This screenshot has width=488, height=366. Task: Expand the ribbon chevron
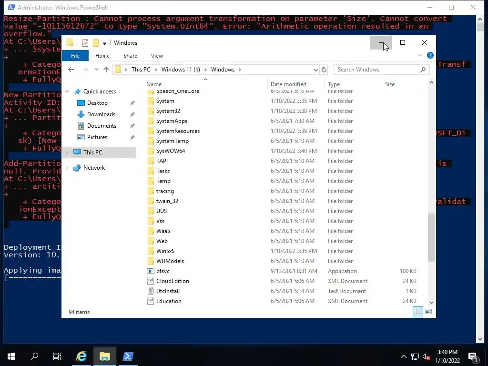(420, 55)
